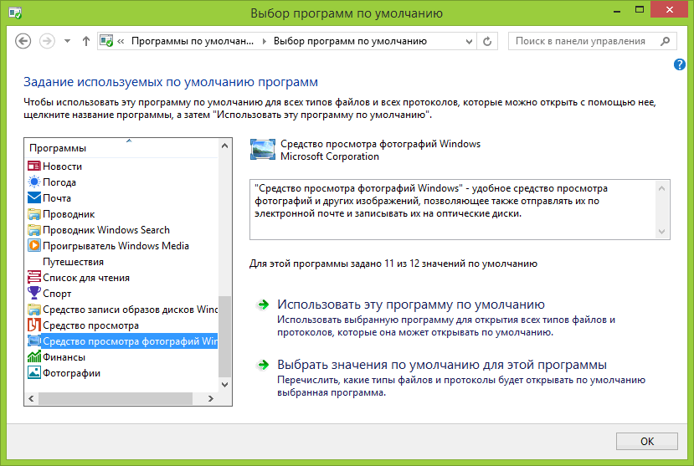Select the Weather (Погода) sun icon

point(34,182)
